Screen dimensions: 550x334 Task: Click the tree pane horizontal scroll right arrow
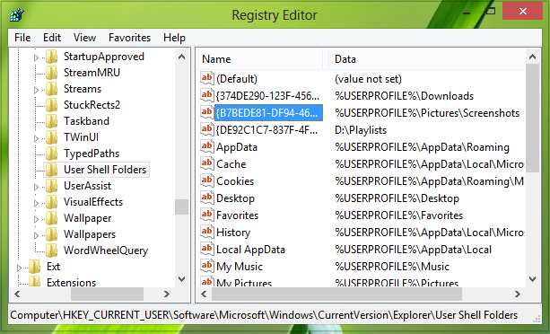point(167,294)
